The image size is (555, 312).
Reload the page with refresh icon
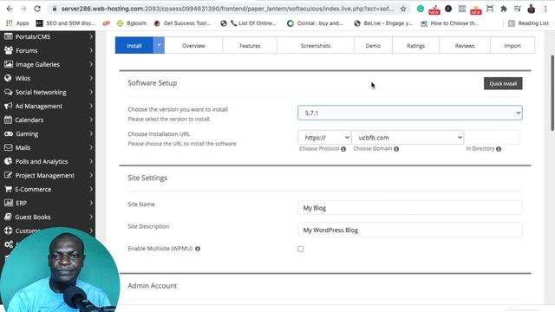coord(37,9)
